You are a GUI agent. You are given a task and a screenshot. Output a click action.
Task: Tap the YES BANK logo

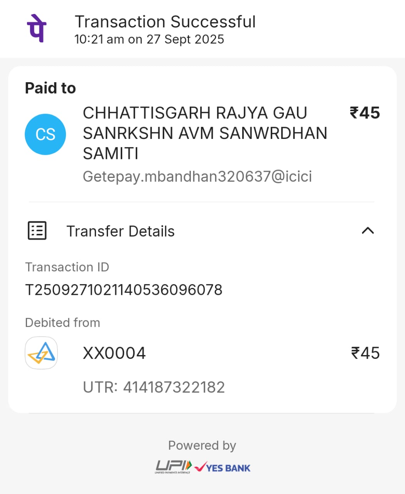(x=223, y=467)
